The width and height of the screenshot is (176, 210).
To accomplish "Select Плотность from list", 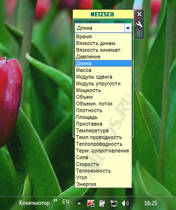I will [103, 110].
